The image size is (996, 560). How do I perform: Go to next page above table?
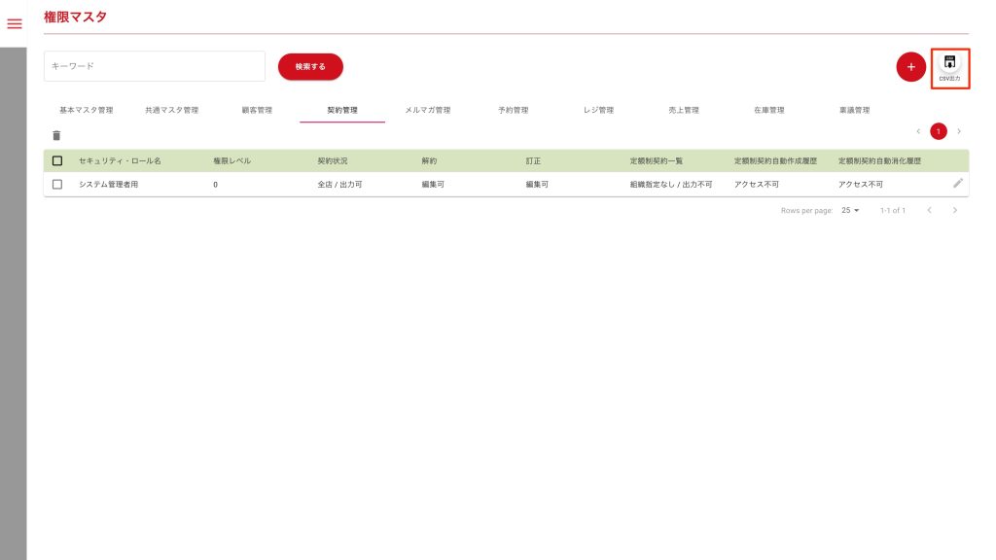pyautogui.click(x=959, y=131)
